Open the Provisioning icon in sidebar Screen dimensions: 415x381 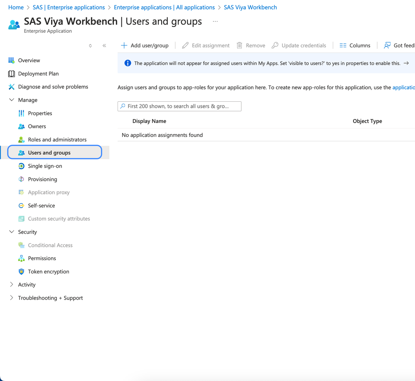pos(21,179)
